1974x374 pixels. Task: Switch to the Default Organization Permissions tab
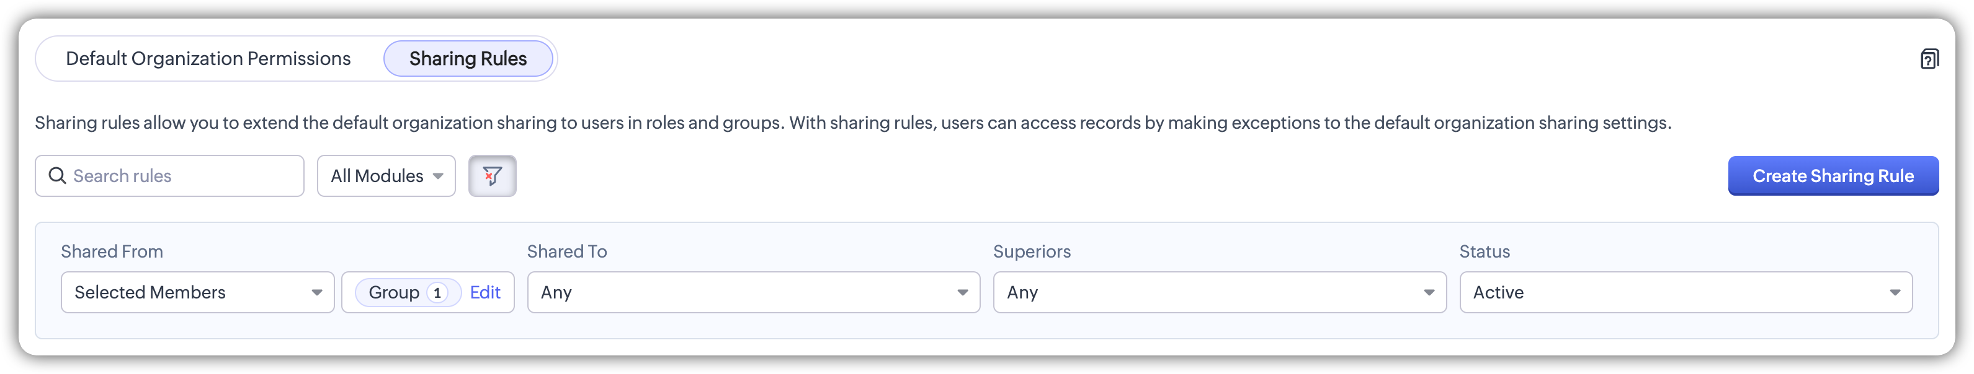point(208,59)
